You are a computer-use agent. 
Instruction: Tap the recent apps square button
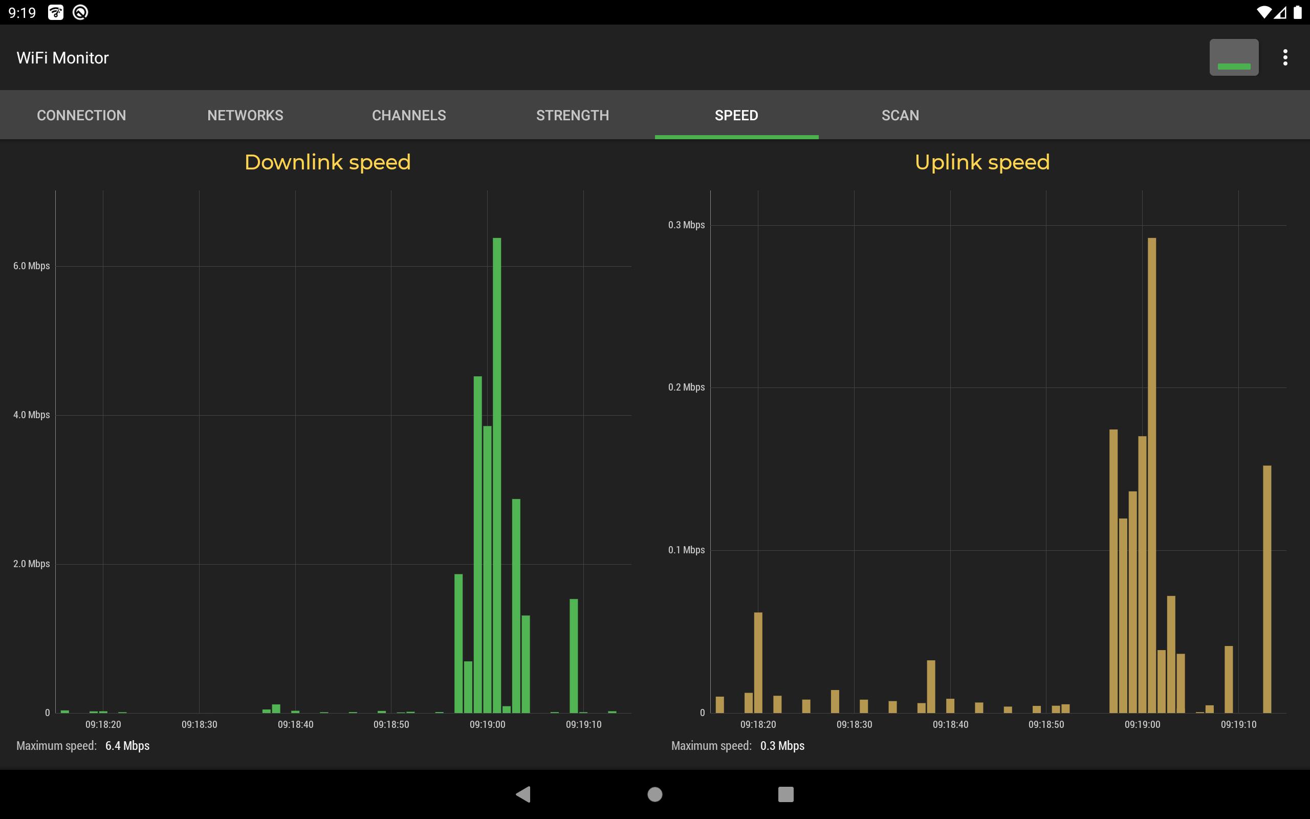[x=786, y=794]
